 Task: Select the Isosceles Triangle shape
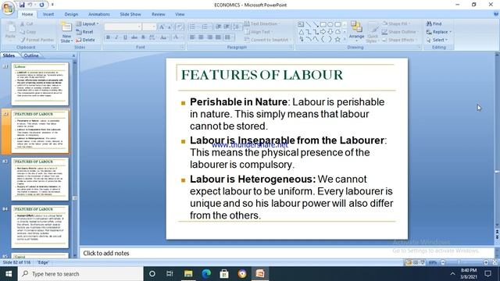(x=301, y=32)
